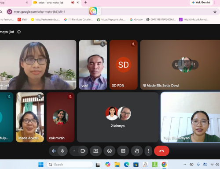
Task: Open the Windows Start menu
Action: click(41, 165)
